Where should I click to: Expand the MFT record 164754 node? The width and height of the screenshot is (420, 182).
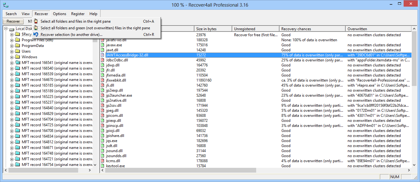pos(12,165)
